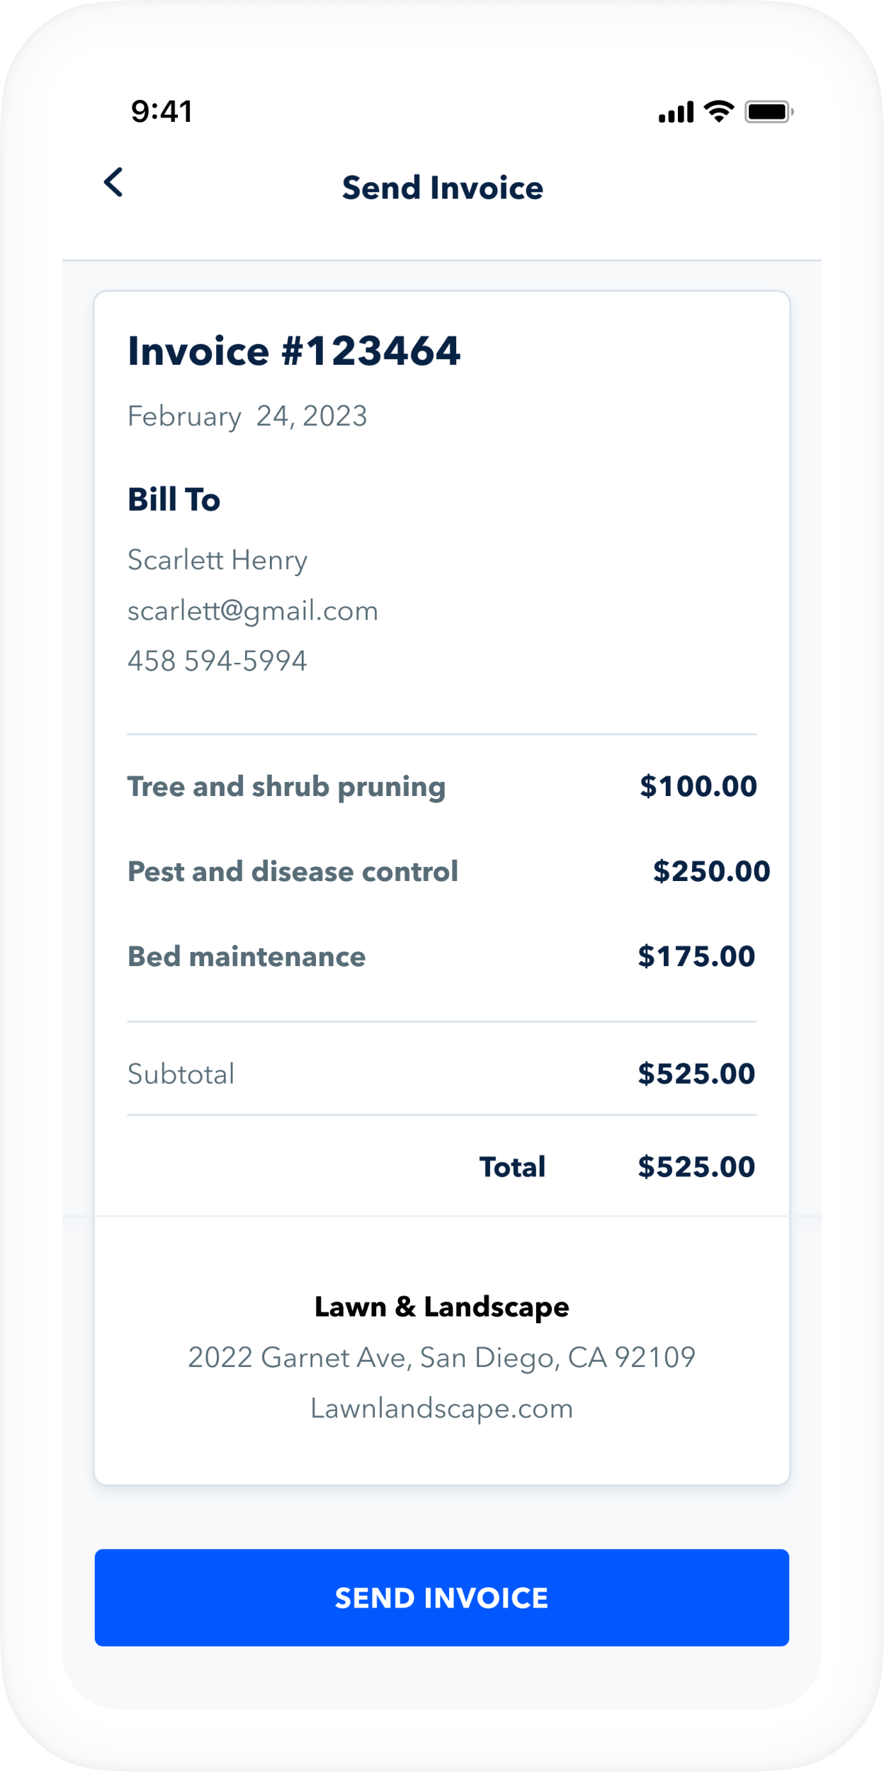Tap the Total amount $525.00
884x1772 pixels.
pyautogui.click(x=696, y=1167)
